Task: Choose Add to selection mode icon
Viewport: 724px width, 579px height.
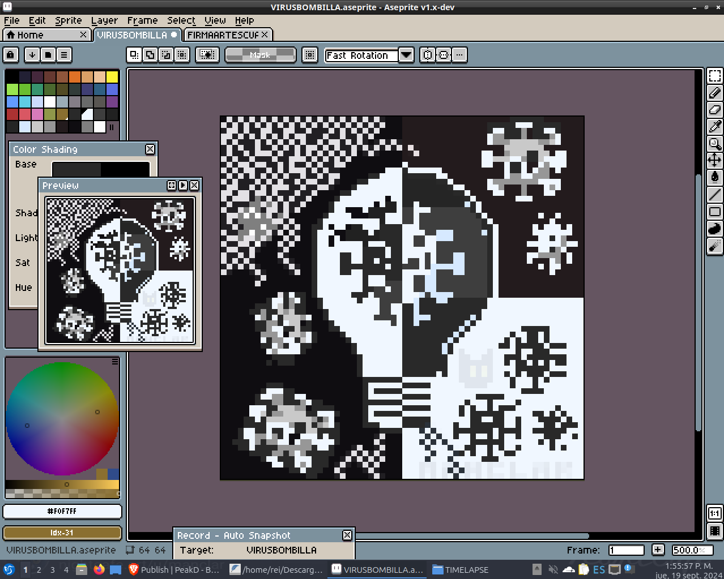Action: (x=150, y=55)
